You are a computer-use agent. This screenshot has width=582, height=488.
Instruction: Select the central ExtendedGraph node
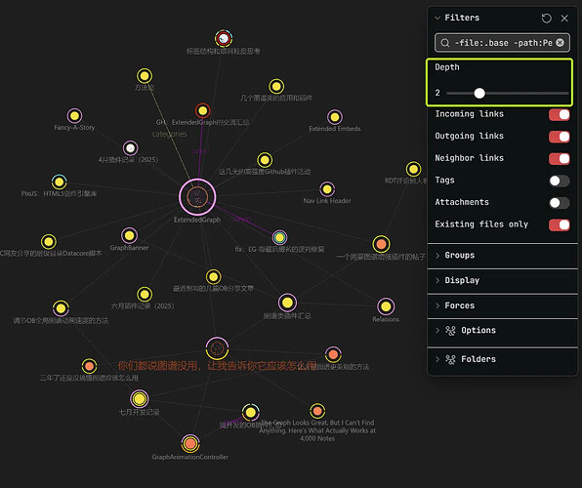click(197, 197)
